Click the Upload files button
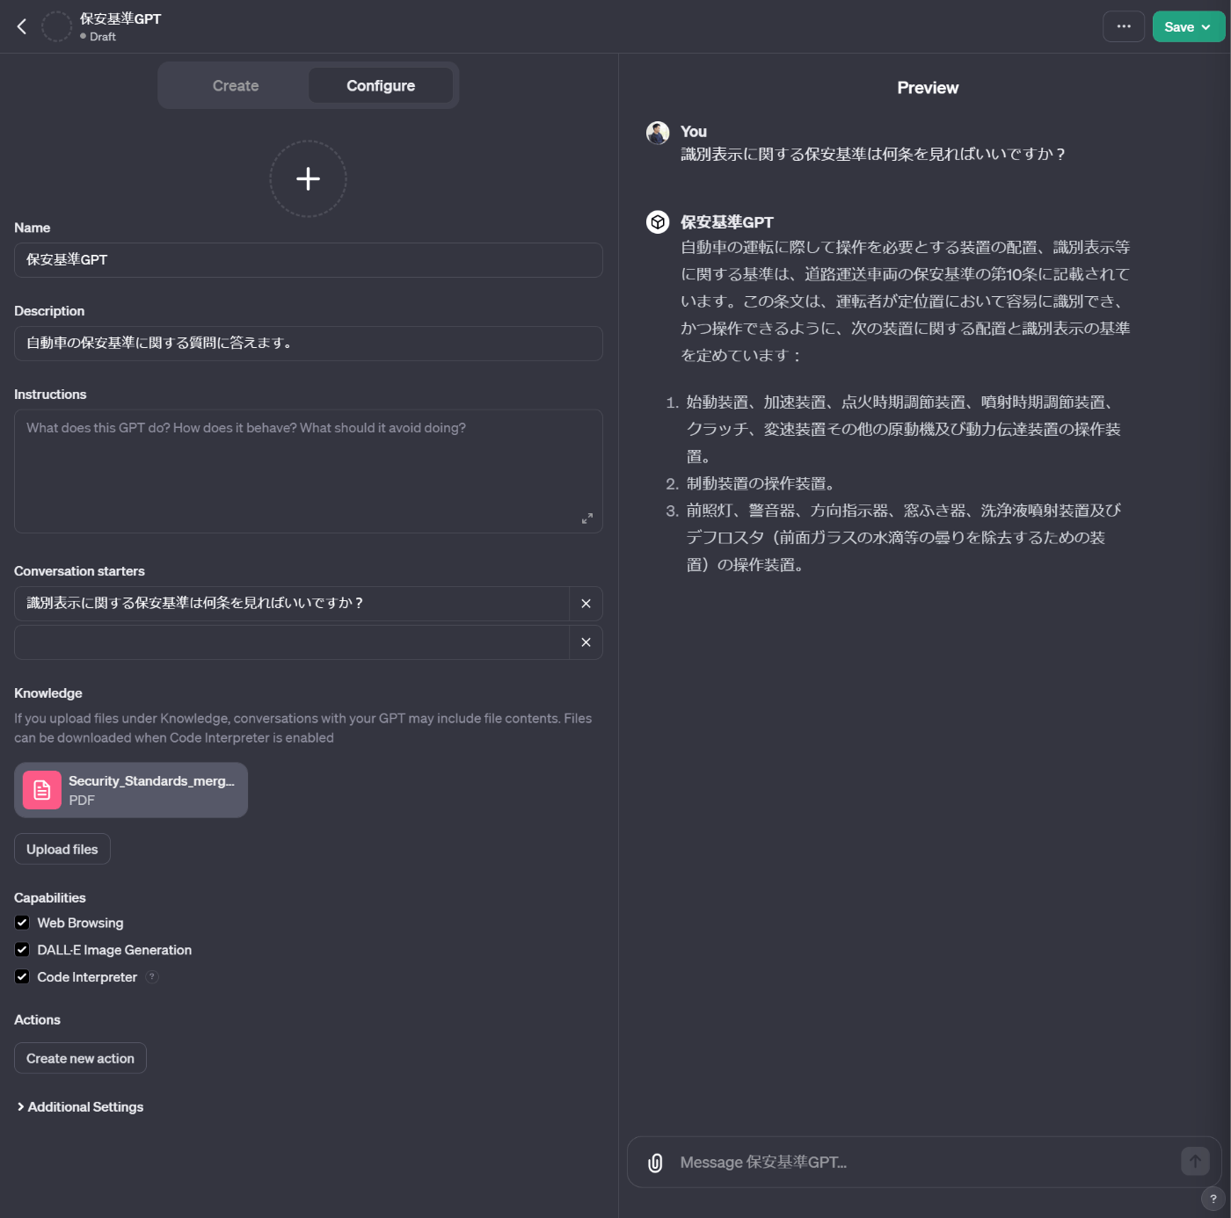The height and width of the screenshot is (1218, 1231). (62, 849)
